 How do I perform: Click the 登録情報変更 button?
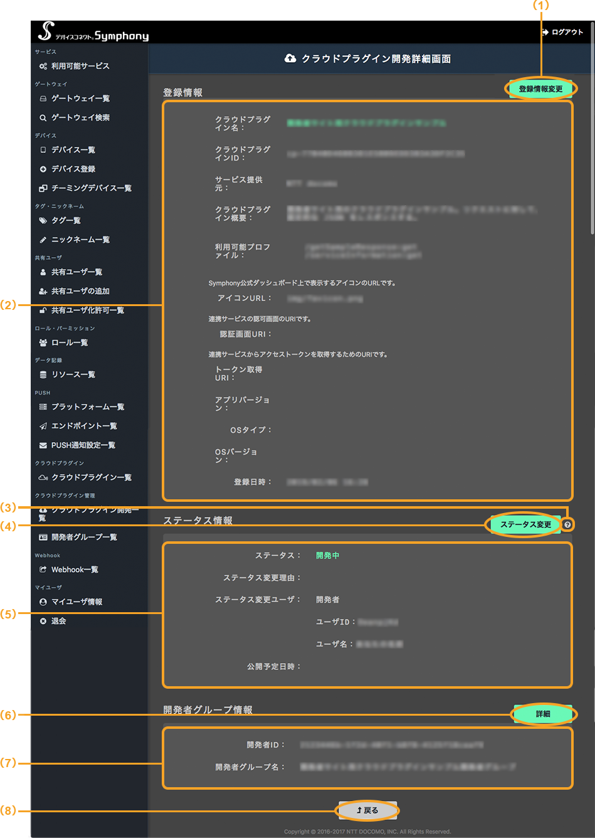tap(540, 89)
